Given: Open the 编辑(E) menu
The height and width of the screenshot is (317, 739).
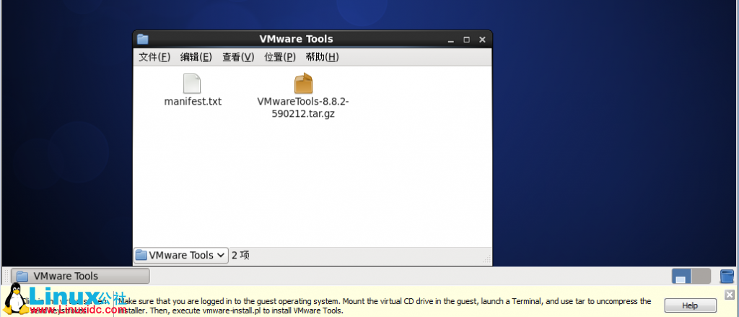Looking at the screenshot, I should coord(196,57).
